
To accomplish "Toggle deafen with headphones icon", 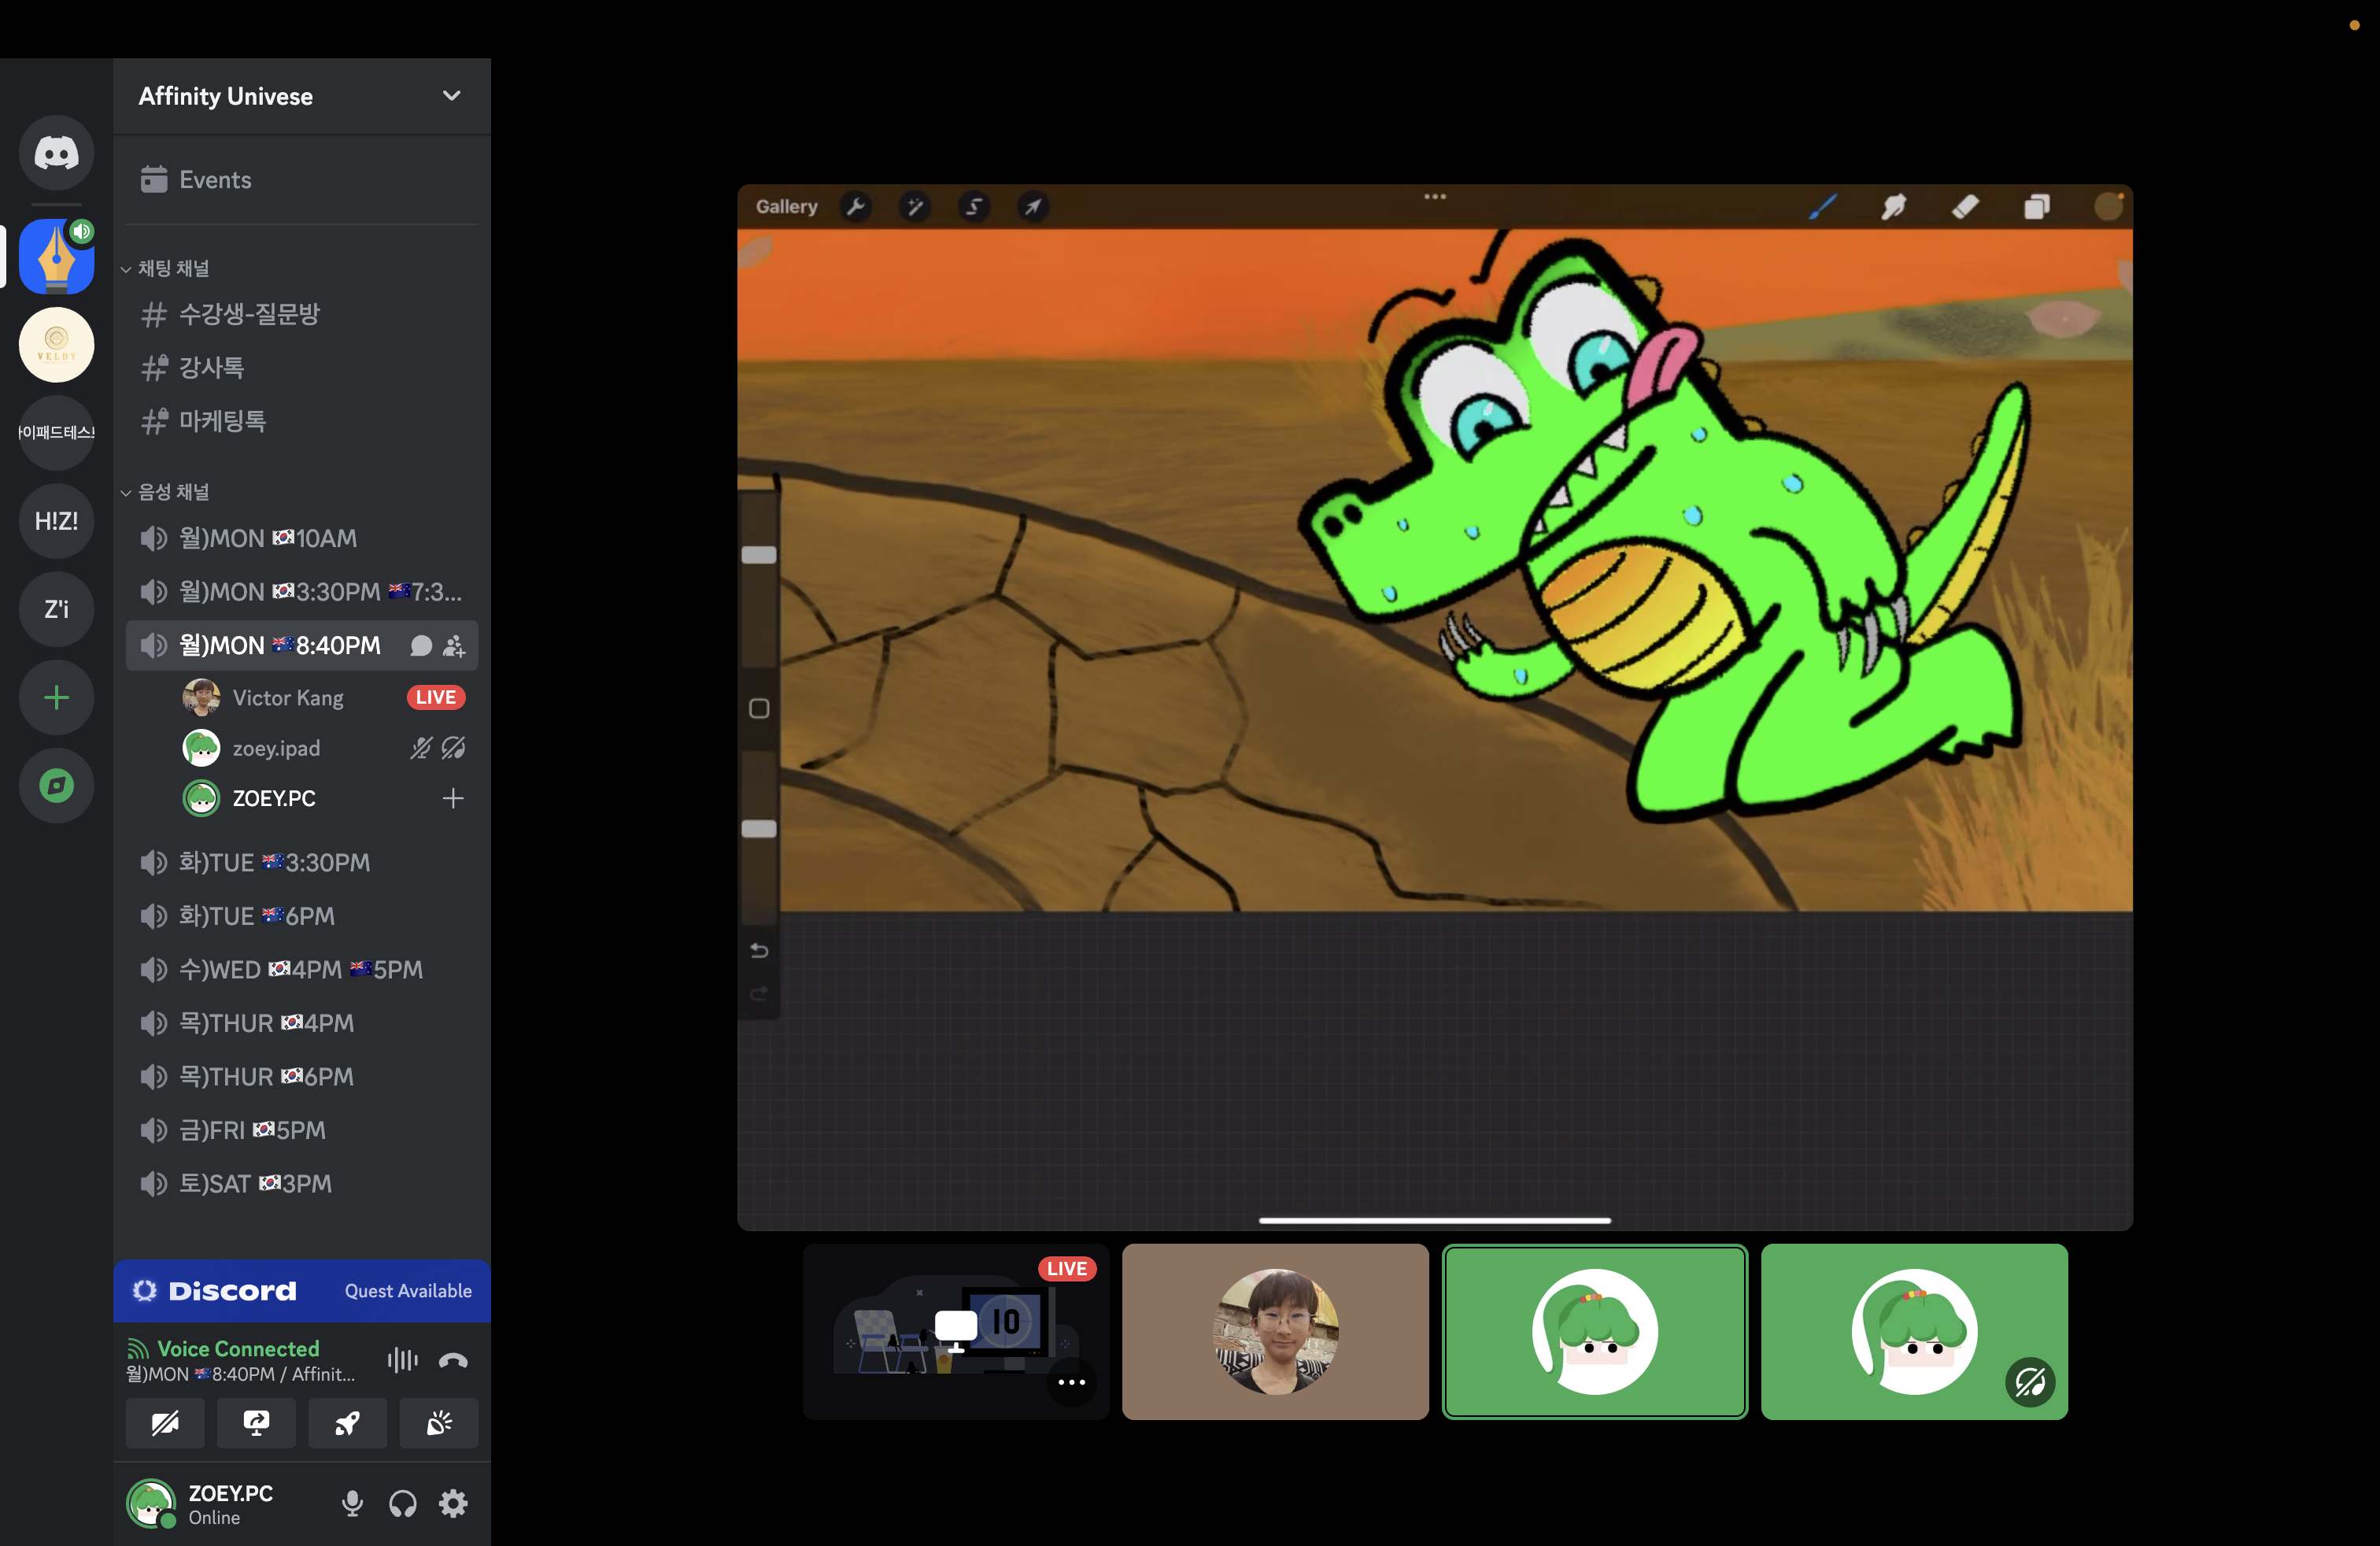I will [x=402, y=1503].
